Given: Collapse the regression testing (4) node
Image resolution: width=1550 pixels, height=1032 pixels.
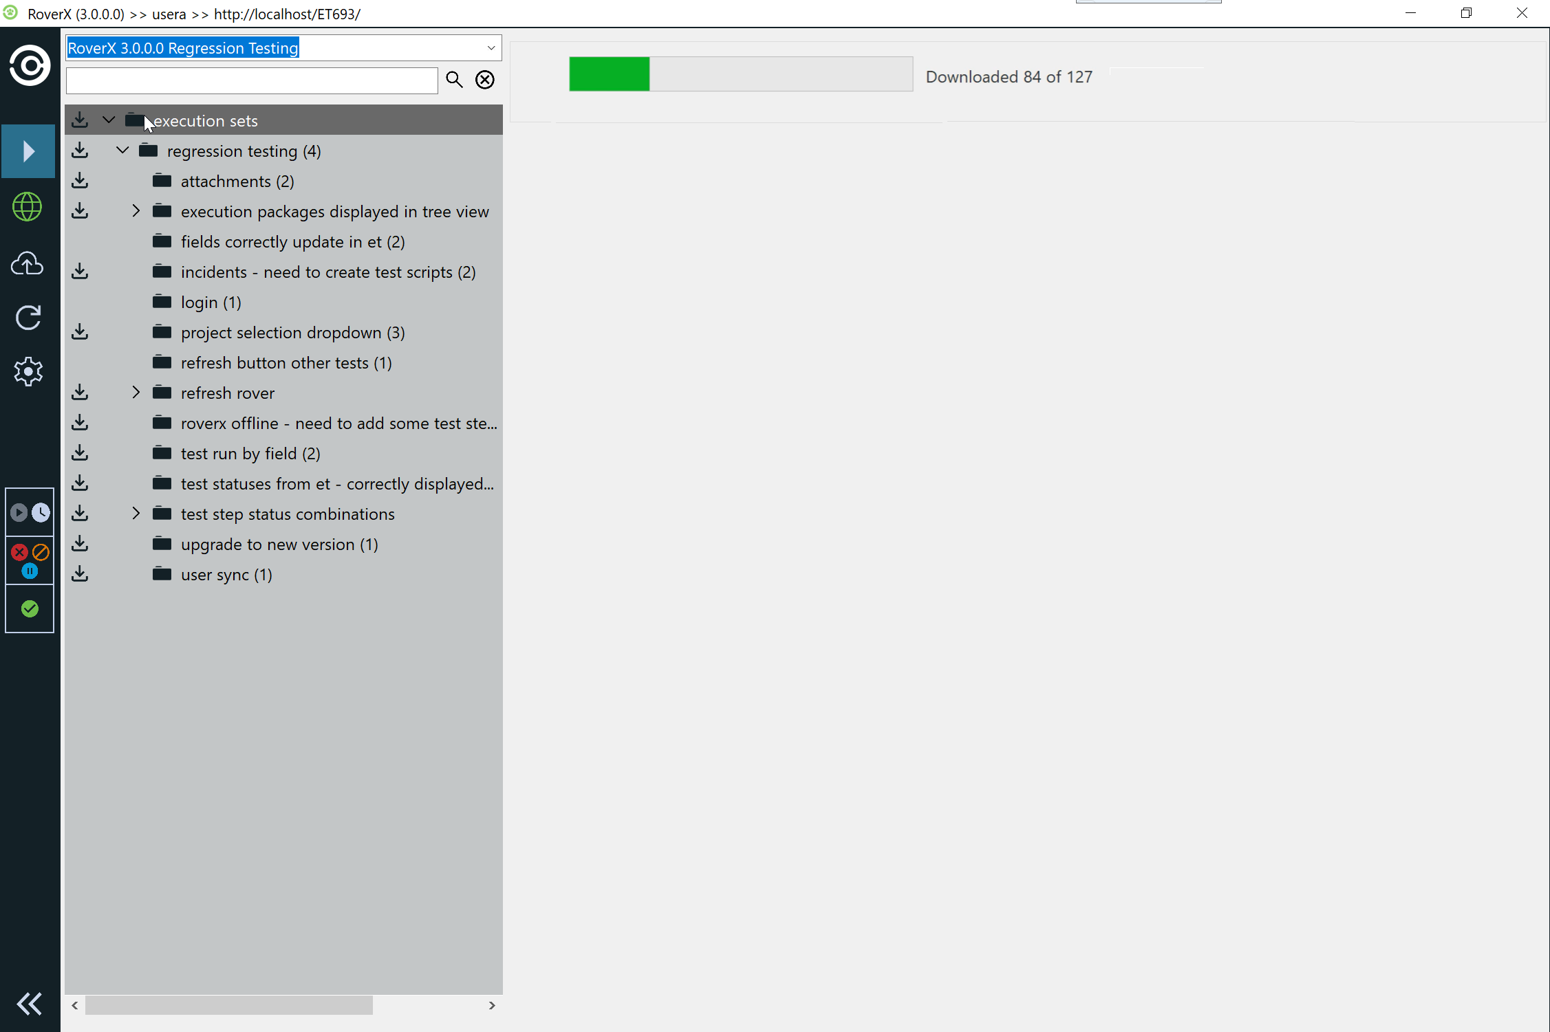Looking at the screenshot, I should tap(122, 151).
